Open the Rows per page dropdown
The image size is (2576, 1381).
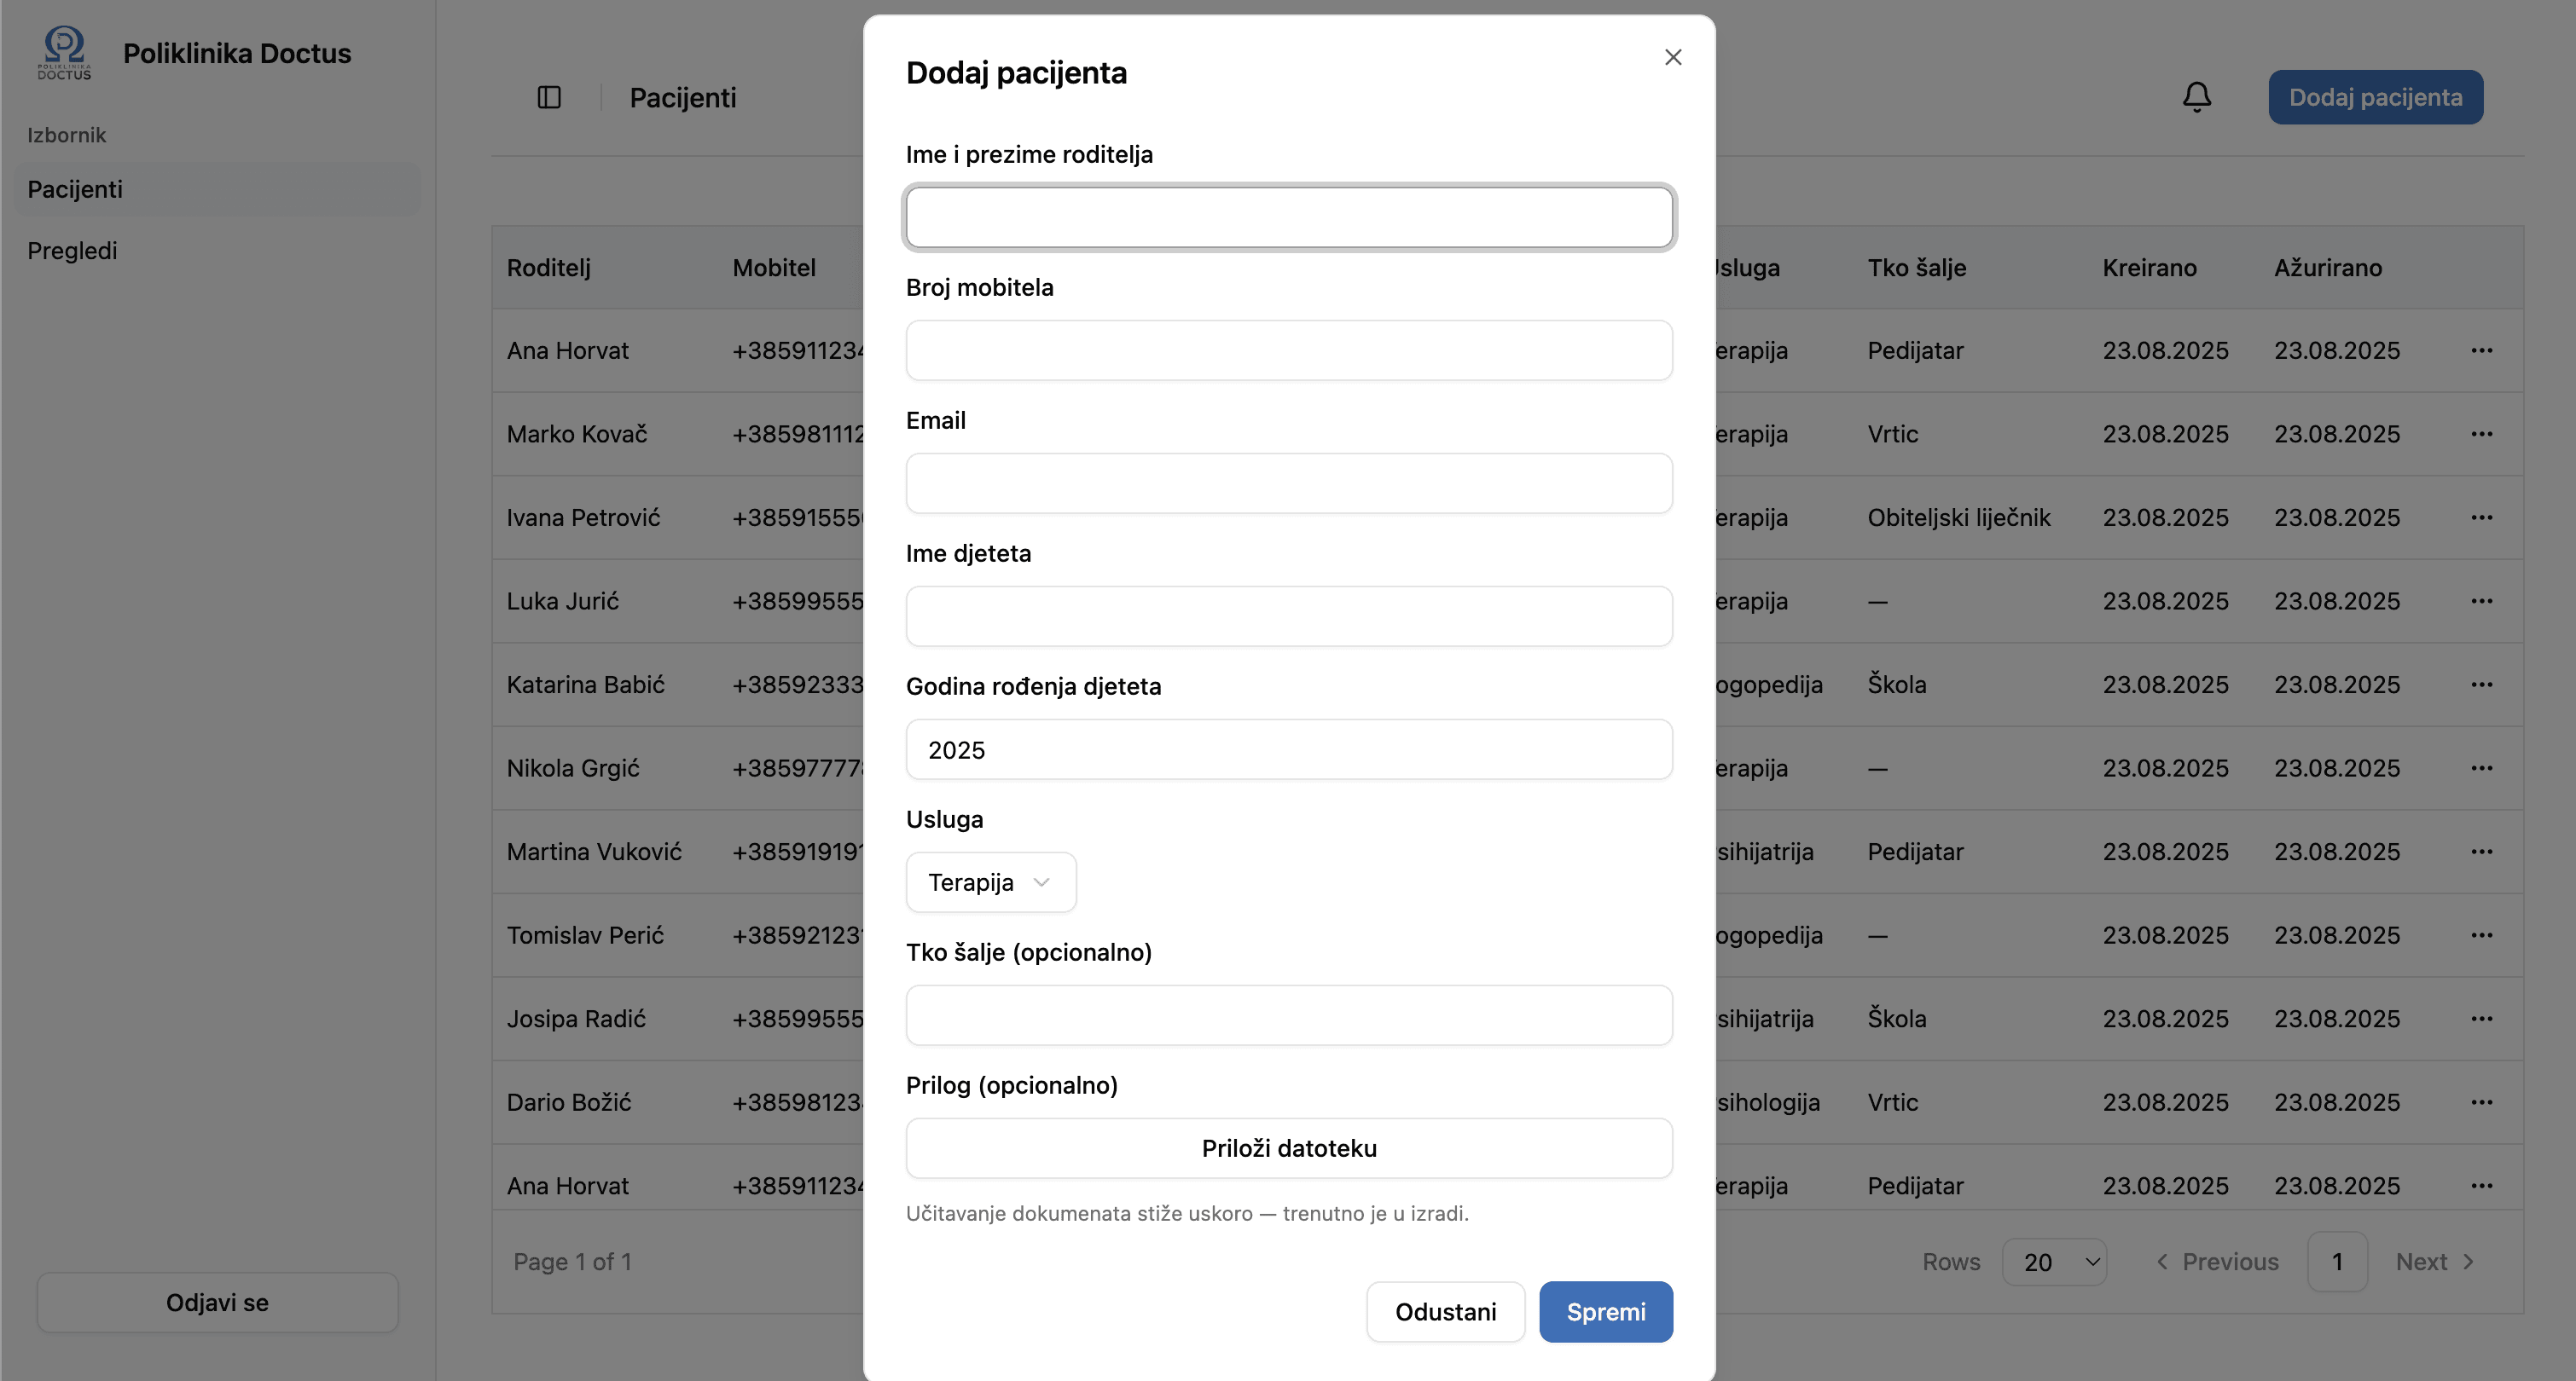(x=2054, y=1263)
